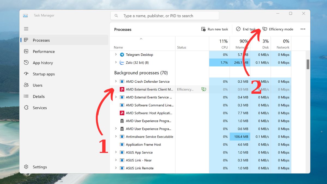
Task: Click the Services sidebar icon
Action: tap(26, 108)
